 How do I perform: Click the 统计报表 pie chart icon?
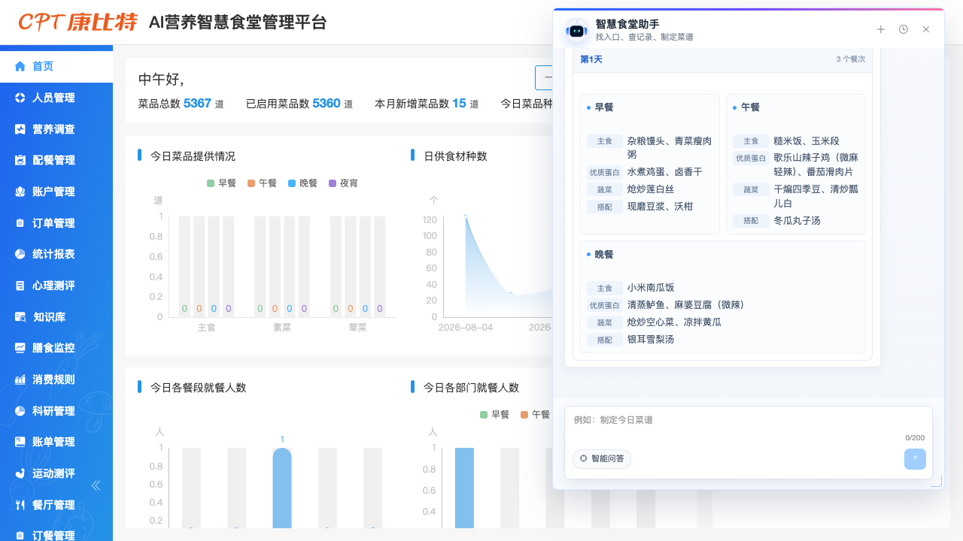pos(20,254)
